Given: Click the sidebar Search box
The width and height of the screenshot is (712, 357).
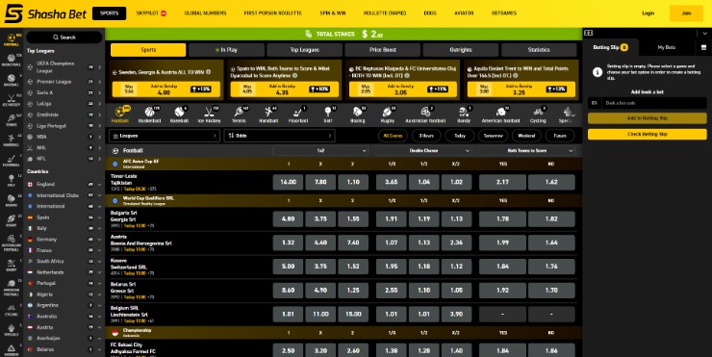Looking at the screenshot, I should click(x=64, y=38).
